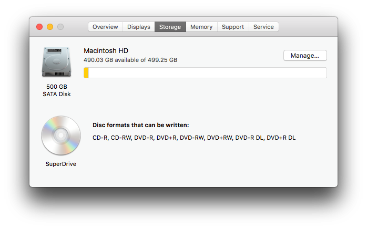Go to the Memory tab
Screen dimensions: 367x229
[201, 27]
